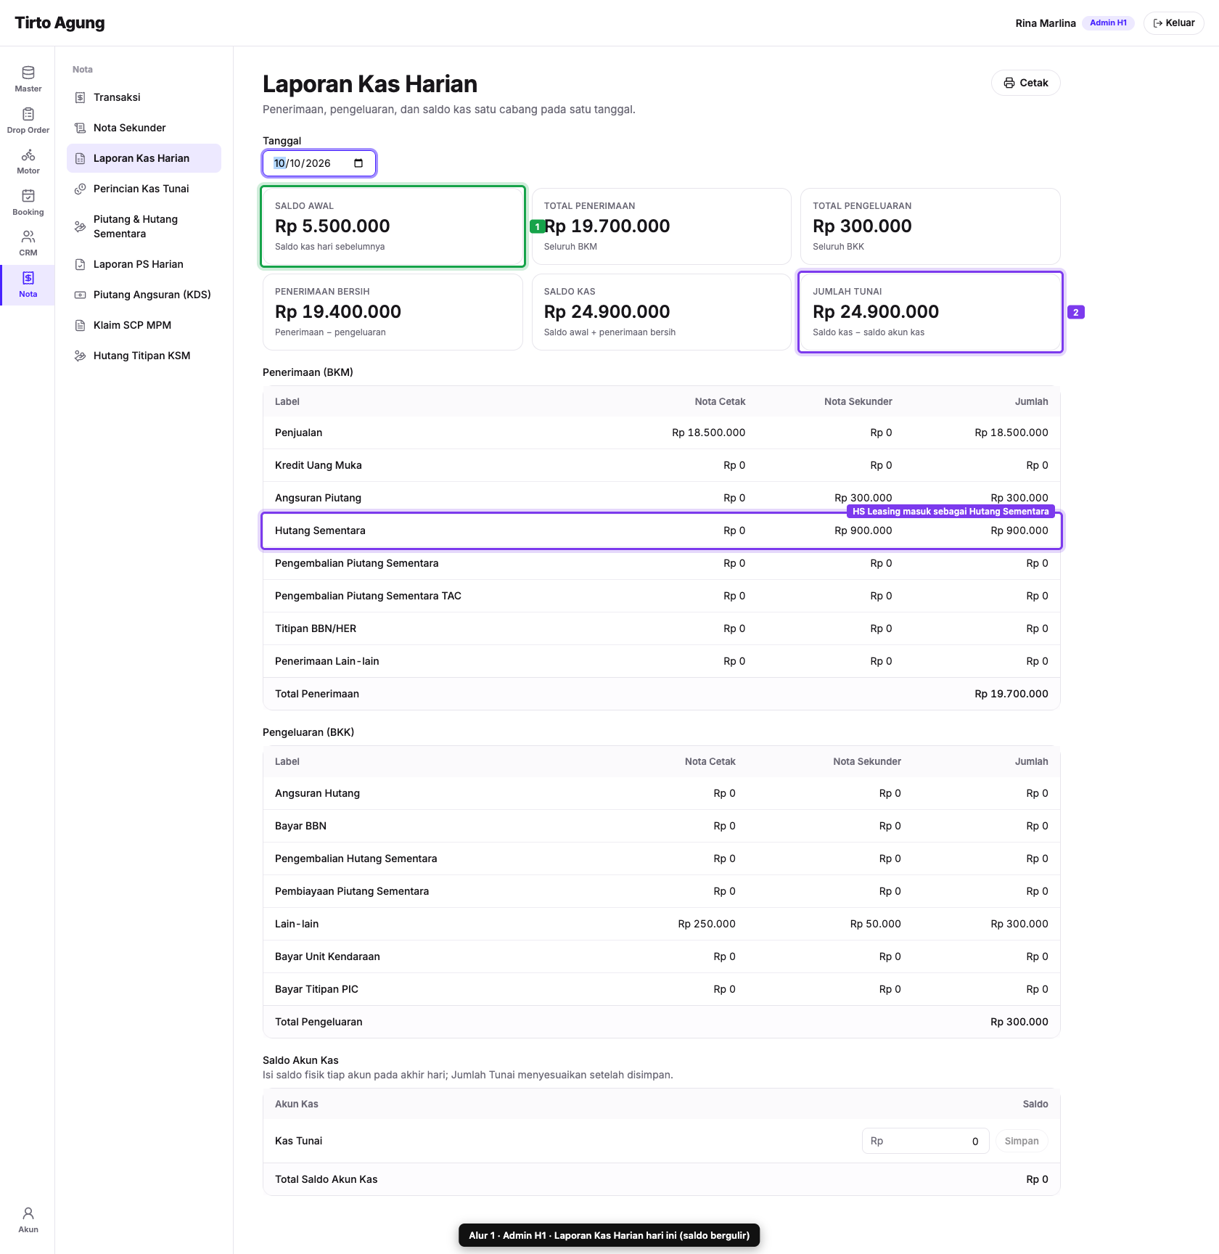1219x1254 pixels.
Task: Open the Booking calendar icon
Action: 28,196
